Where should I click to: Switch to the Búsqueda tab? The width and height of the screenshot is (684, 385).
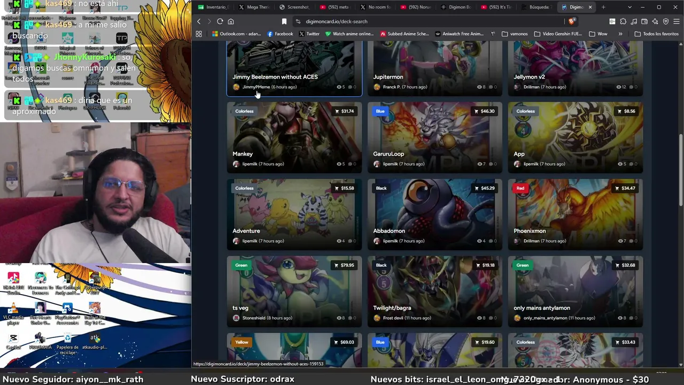pyautogui.click(x=537, y=7)
